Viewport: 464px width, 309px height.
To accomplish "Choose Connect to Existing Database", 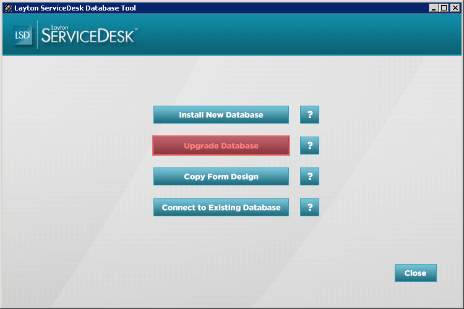I will pyautogui.click(x=221, y=207).
